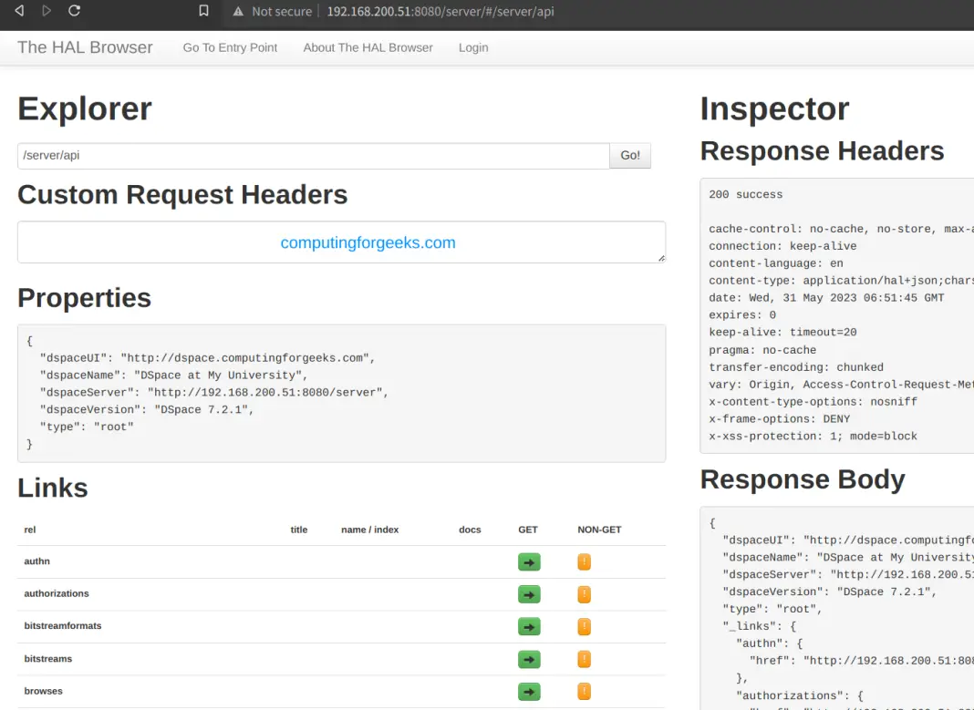Click The HAL Browser brand link
The height and width of the screenshot is (710, 974).
[85, 47]
